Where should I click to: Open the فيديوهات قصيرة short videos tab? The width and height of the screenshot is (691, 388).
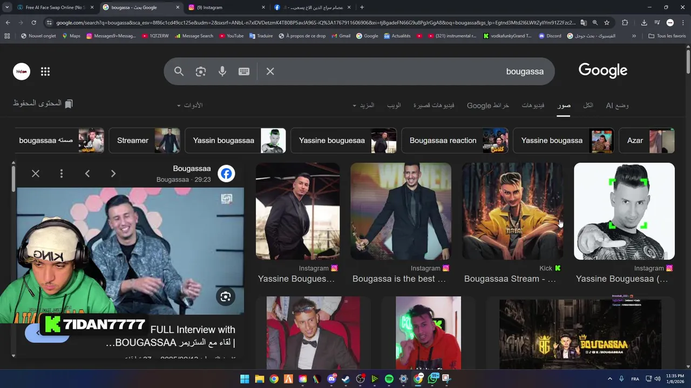coord(434,105)
